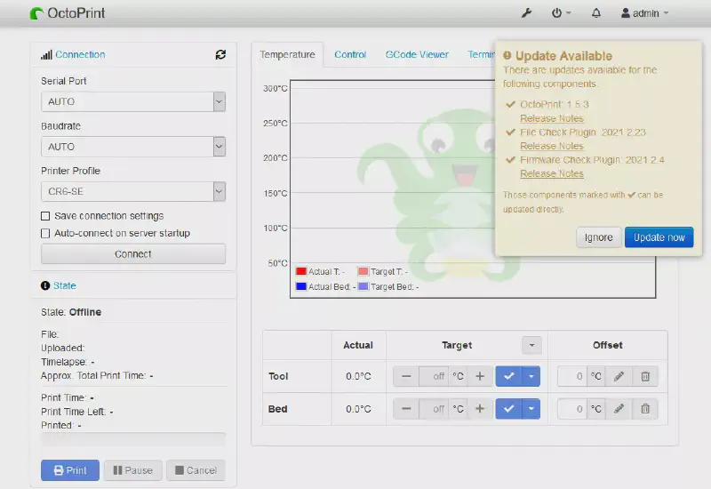
Task: Clear the Tool offset with trash icon
Action: [x=645, y=376]
